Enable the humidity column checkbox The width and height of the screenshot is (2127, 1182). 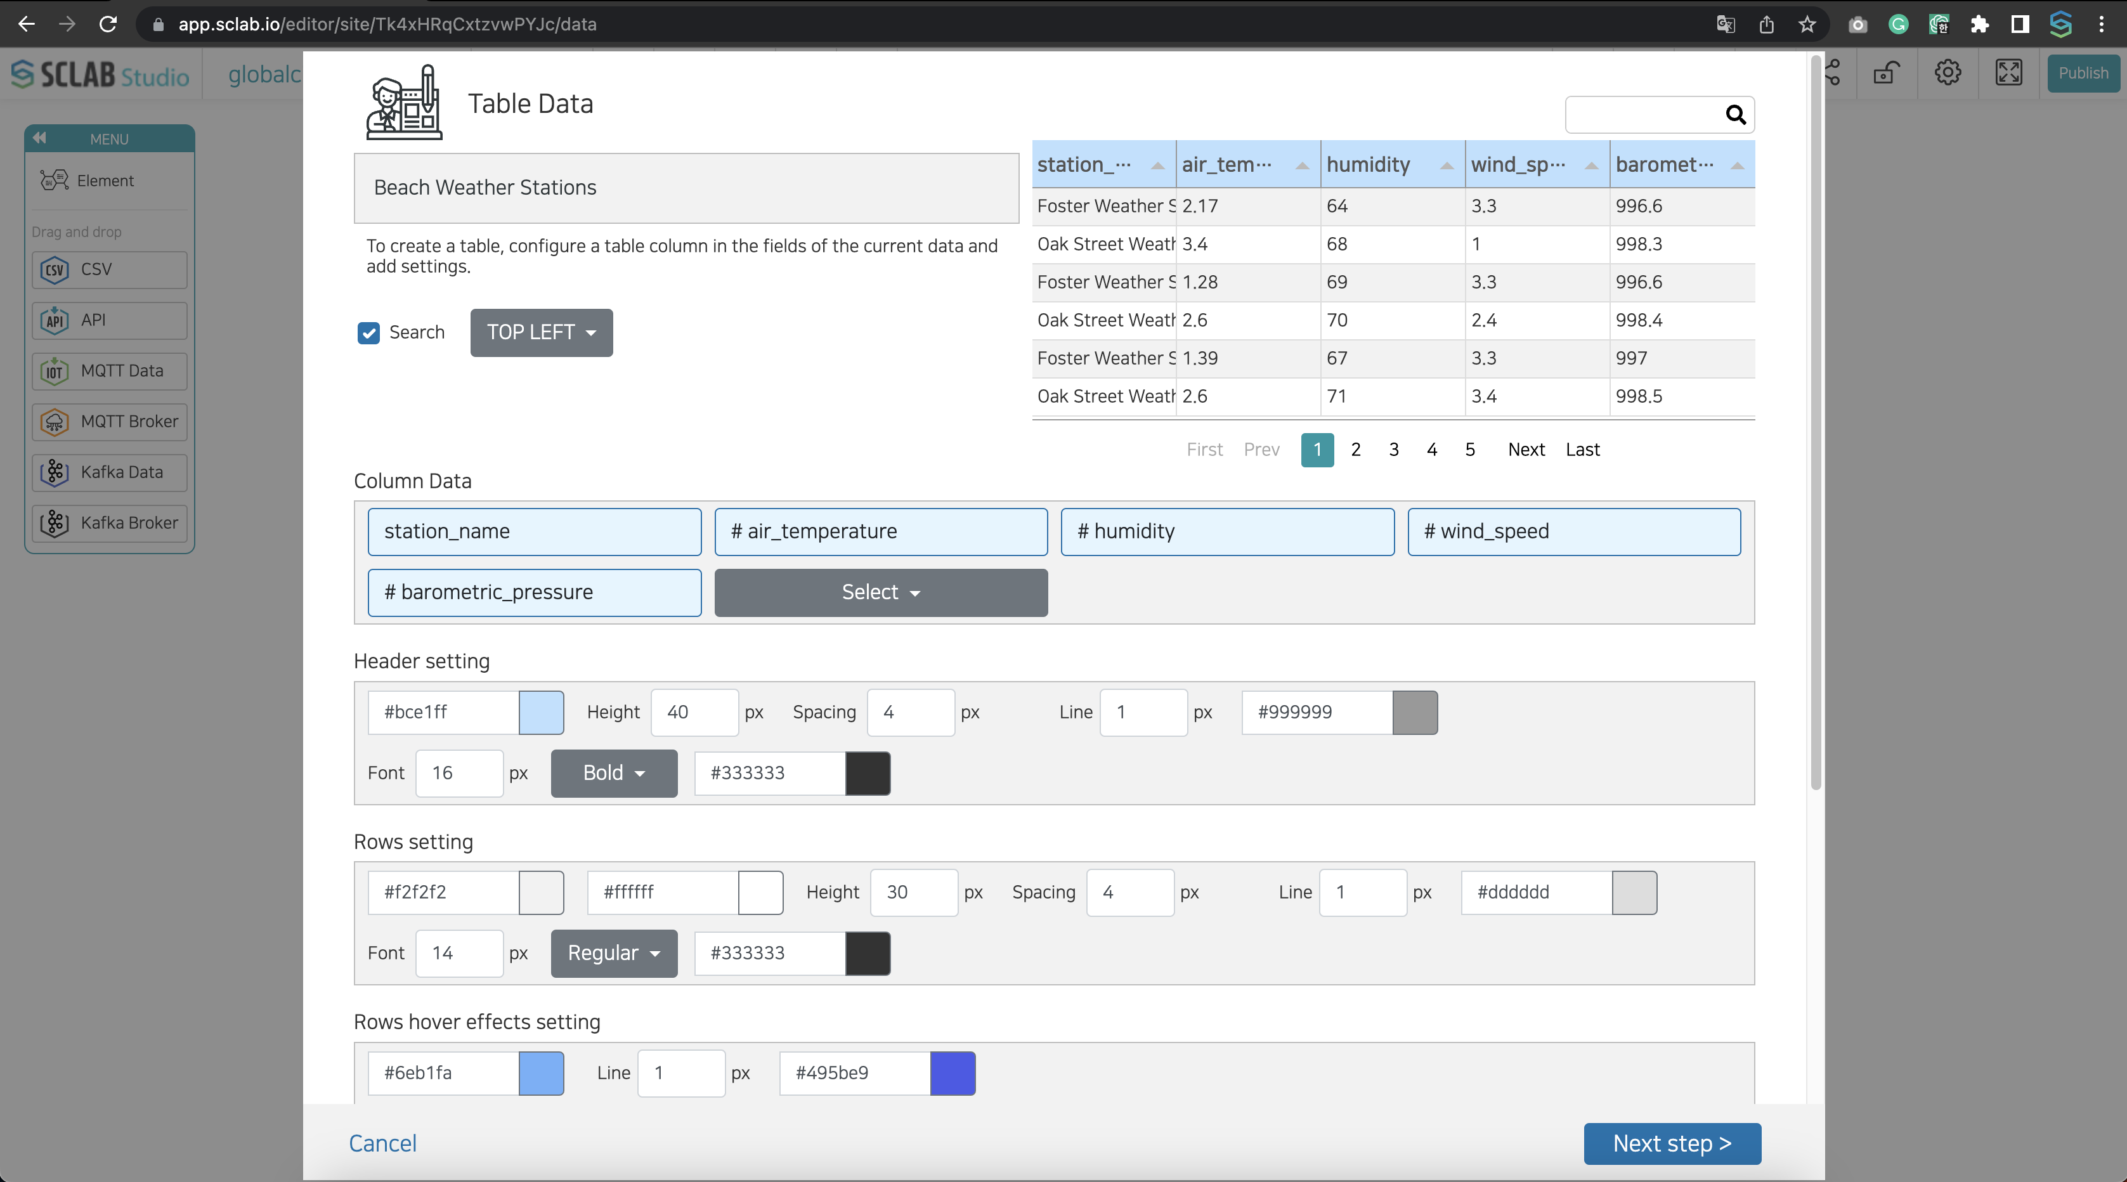1227,530
